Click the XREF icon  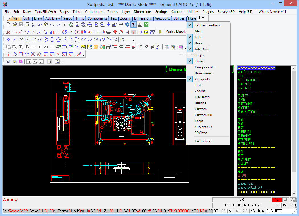(x=57, y=61)
